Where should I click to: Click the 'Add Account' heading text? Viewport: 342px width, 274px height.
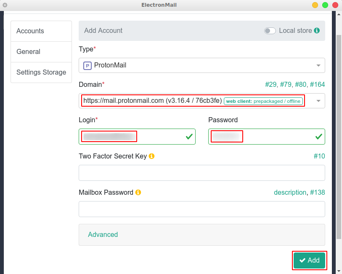(x=103, y=31)
